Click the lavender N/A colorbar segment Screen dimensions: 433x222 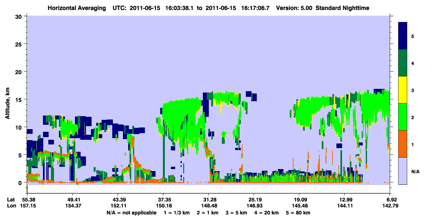403,171
